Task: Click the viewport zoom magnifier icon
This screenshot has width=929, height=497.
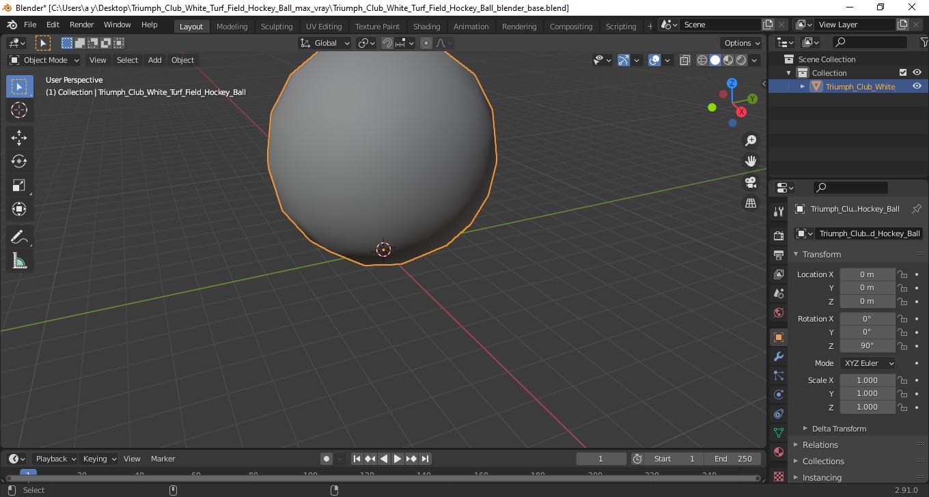Action: [x=751, y=141]
